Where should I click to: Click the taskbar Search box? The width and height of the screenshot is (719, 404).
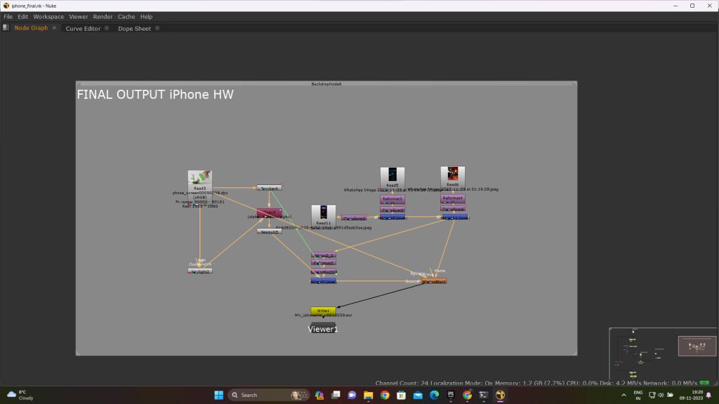coord(268,395)
